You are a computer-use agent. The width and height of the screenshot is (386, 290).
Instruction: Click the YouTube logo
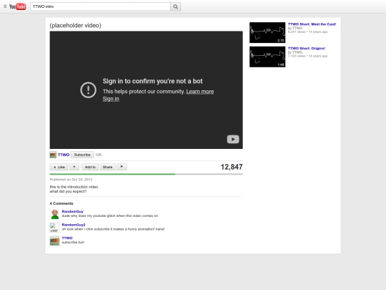17,6
